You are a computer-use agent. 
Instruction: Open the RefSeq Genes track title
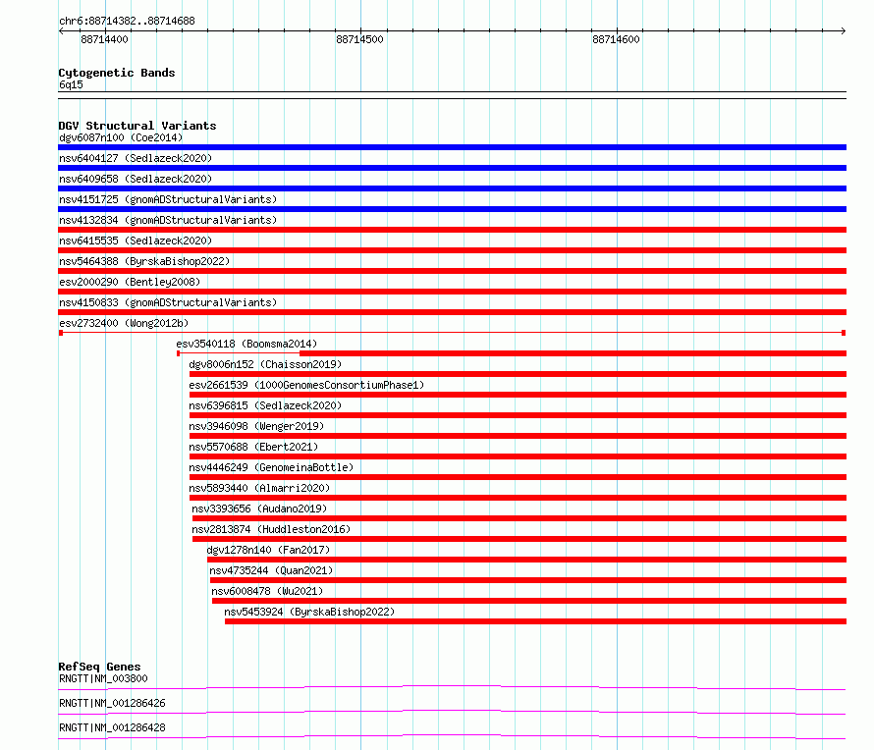(x=99, y=667)
